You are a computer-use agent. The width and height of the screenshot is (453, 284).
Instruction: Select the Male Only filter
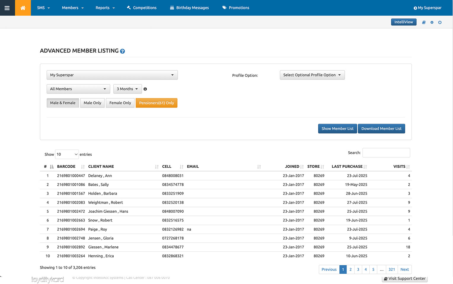click(92, 103)
